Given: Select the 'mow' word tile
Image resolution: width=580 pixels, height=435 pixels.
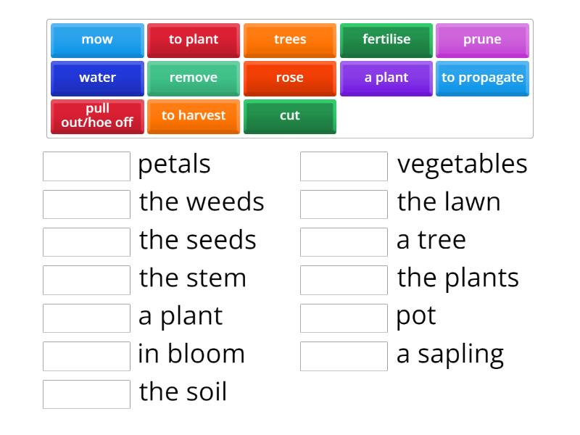Looking at the screenshot, I should coord(97,40).
